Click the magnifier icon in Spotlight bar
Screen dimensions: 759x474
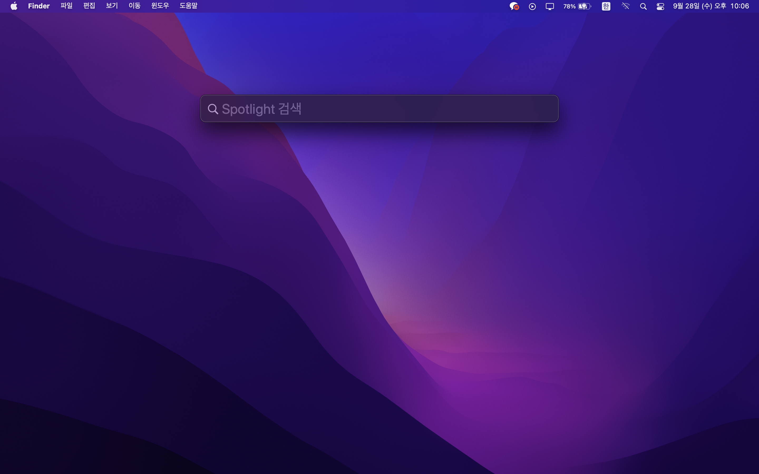[213, 109]
